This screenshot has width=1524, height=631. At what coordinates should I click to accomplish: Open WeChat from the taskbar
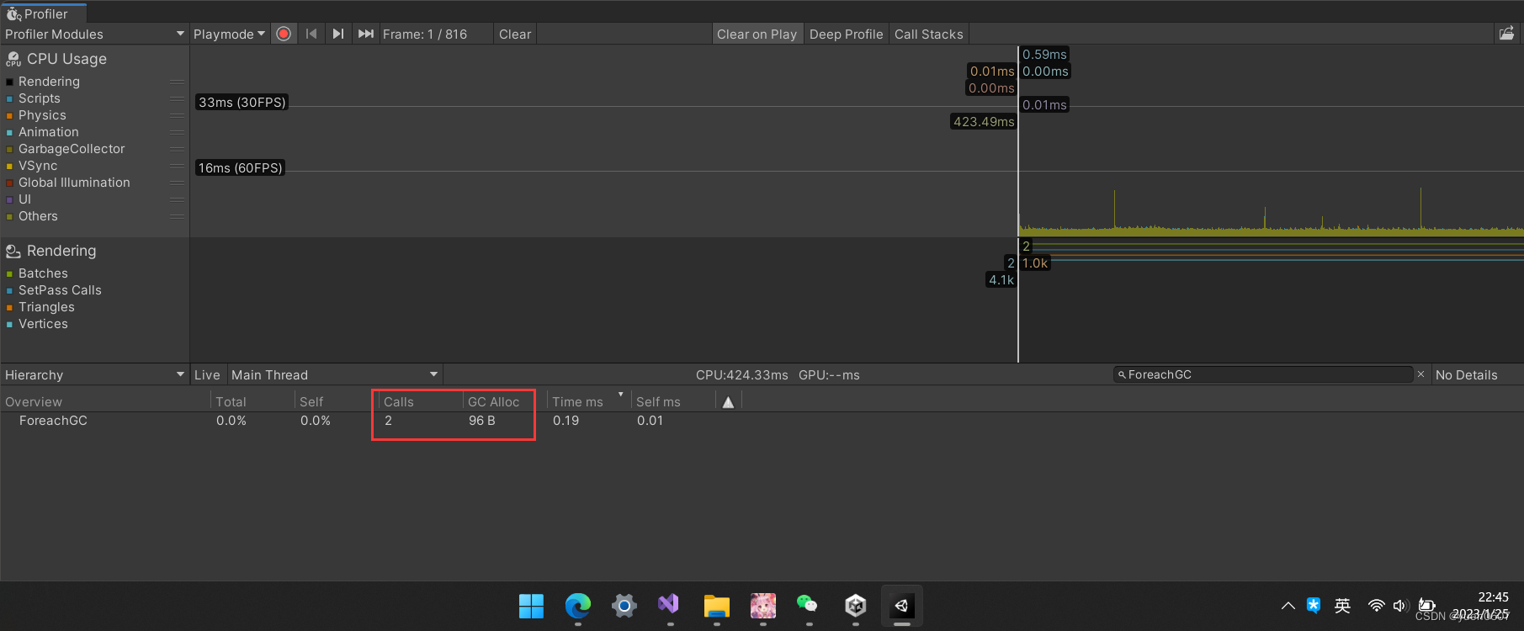point(808,606)
